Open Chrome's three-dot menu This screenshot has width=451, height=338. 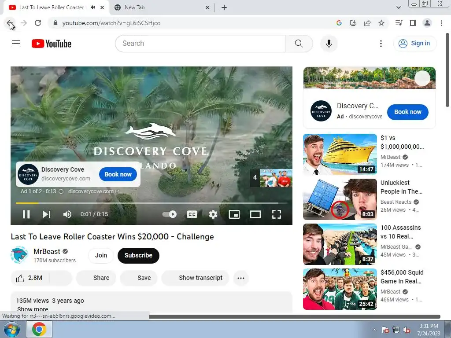[x=441, y=23]
